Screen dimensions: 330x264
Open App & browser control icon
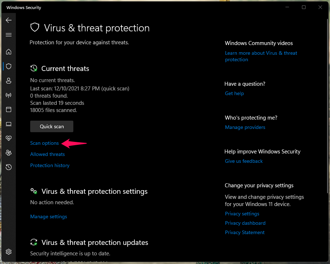(x=9, y=109)
